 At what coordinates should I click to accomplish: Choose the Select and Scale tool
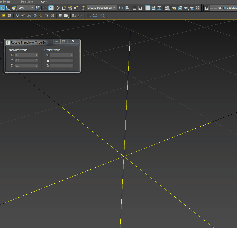[x=8, y=8]
